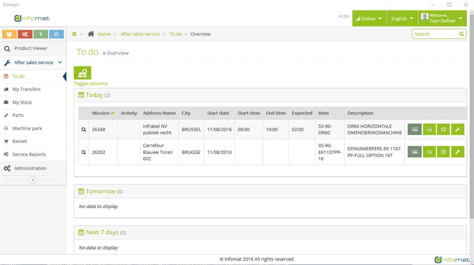Click the calendar icon beside Tomorrow
The image size is (474, 265).
coord(81,191)
